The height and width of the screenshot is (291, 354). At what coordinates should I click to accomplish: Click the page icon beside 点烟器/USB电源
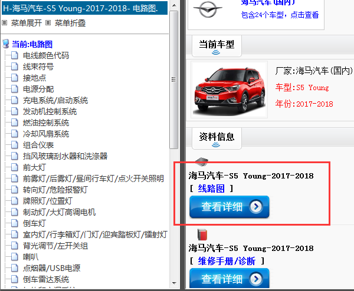tap(15, 268)
